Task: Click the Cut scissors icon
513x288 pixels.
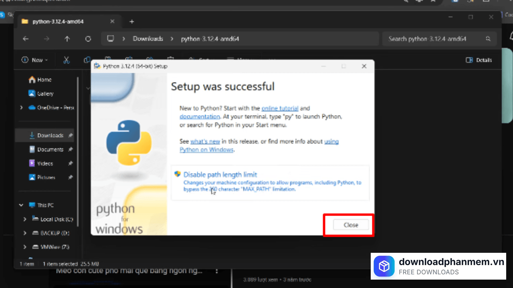Action: pos(67,60)
